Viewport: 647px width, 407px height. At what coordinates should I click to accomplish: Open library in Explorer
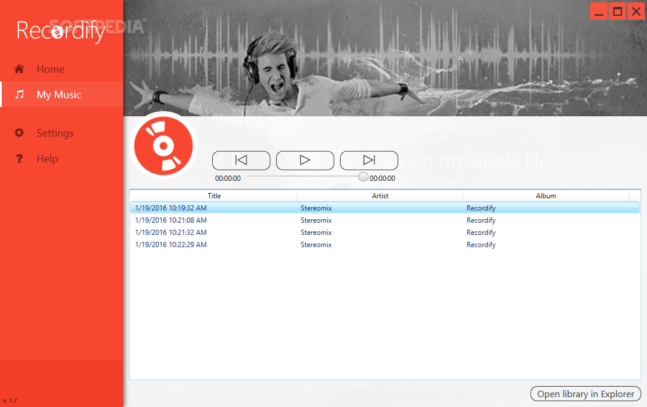tap(585, 394)
